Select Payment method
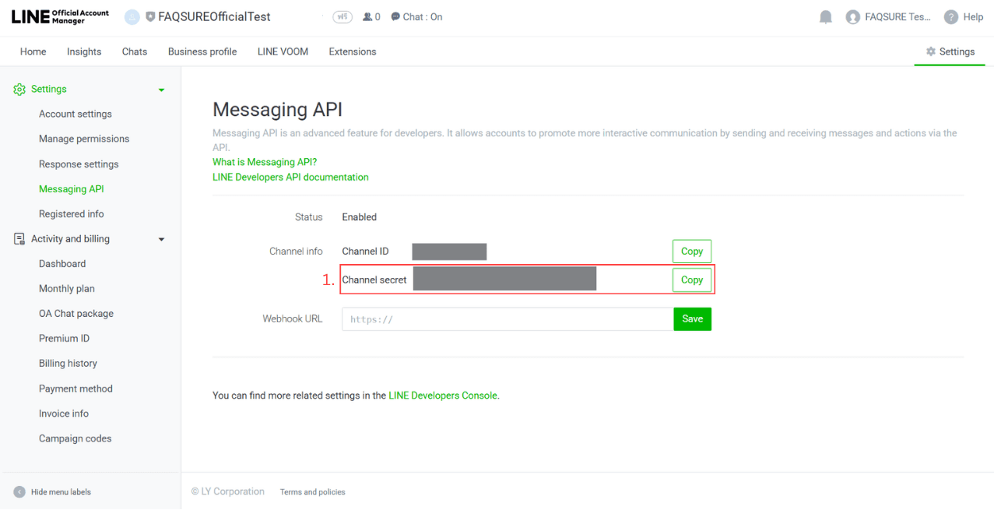 76,389
